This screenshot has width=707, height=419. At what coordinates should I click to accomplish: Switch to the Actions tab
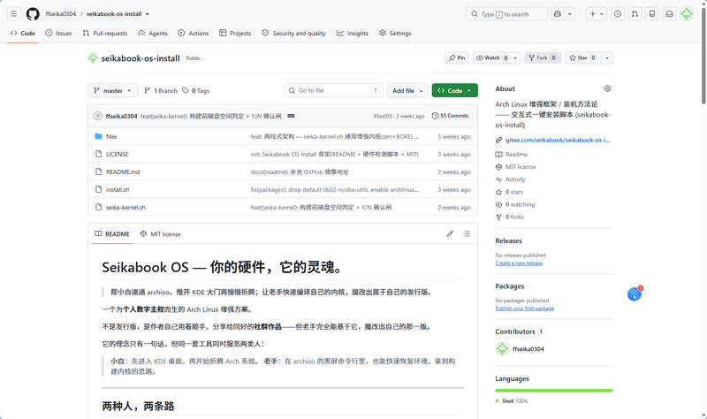(x=194, y=34)
